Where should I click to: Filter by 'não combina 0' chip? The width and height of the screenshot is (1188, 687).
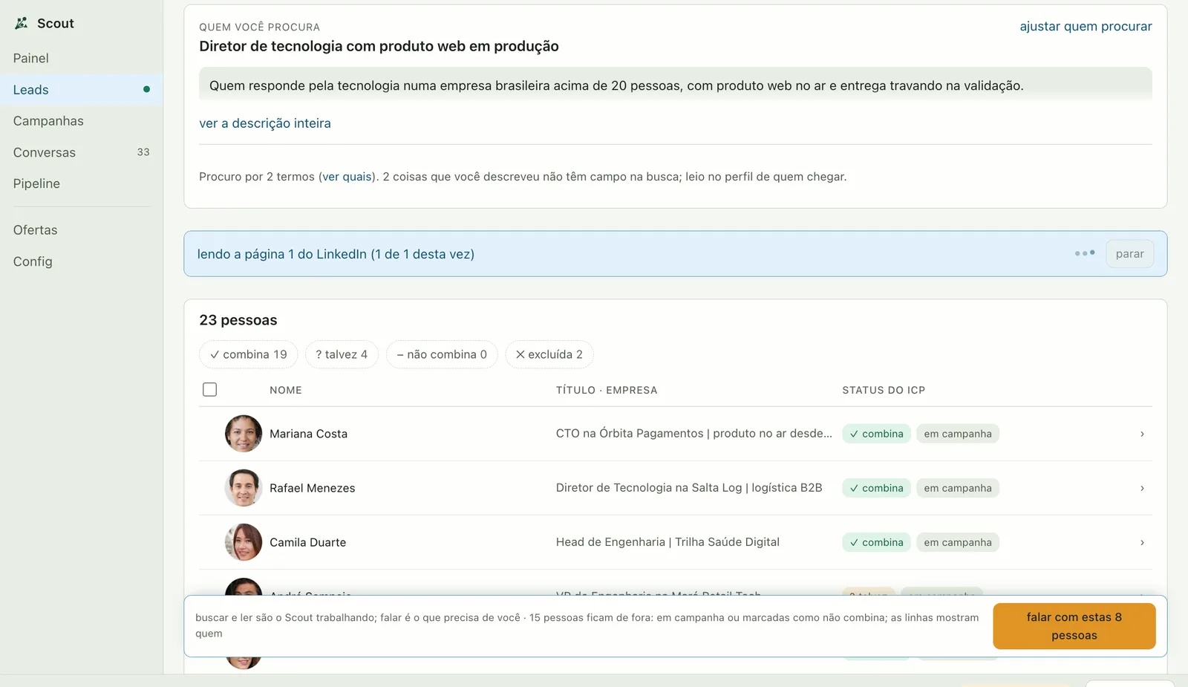coord(442,354)
